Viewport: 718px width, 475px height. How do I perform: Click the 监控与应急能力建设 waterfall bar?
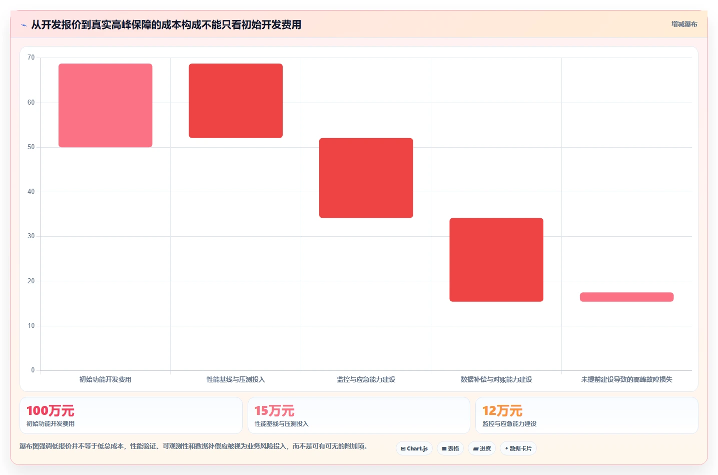(366, 178)
